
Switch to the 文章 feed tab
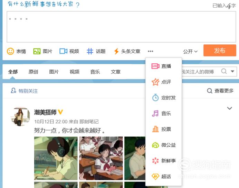(116, 72)
